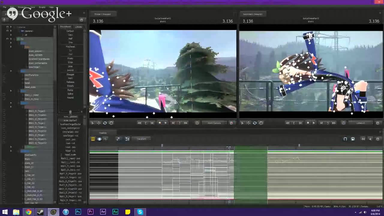The image size is (384, 216).
Task: Choose the move manipulator in primary viewport
Action: tap(99, 123)
